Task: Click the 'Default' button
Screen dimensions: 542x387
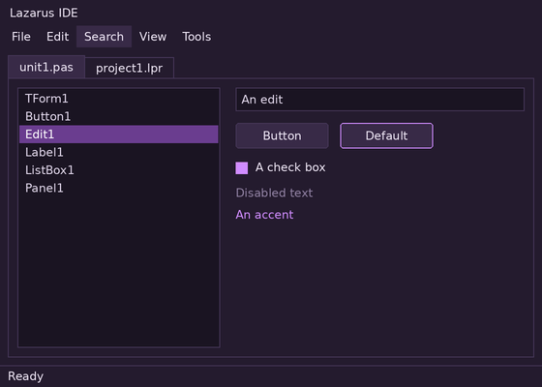Action: click(386, 135)
